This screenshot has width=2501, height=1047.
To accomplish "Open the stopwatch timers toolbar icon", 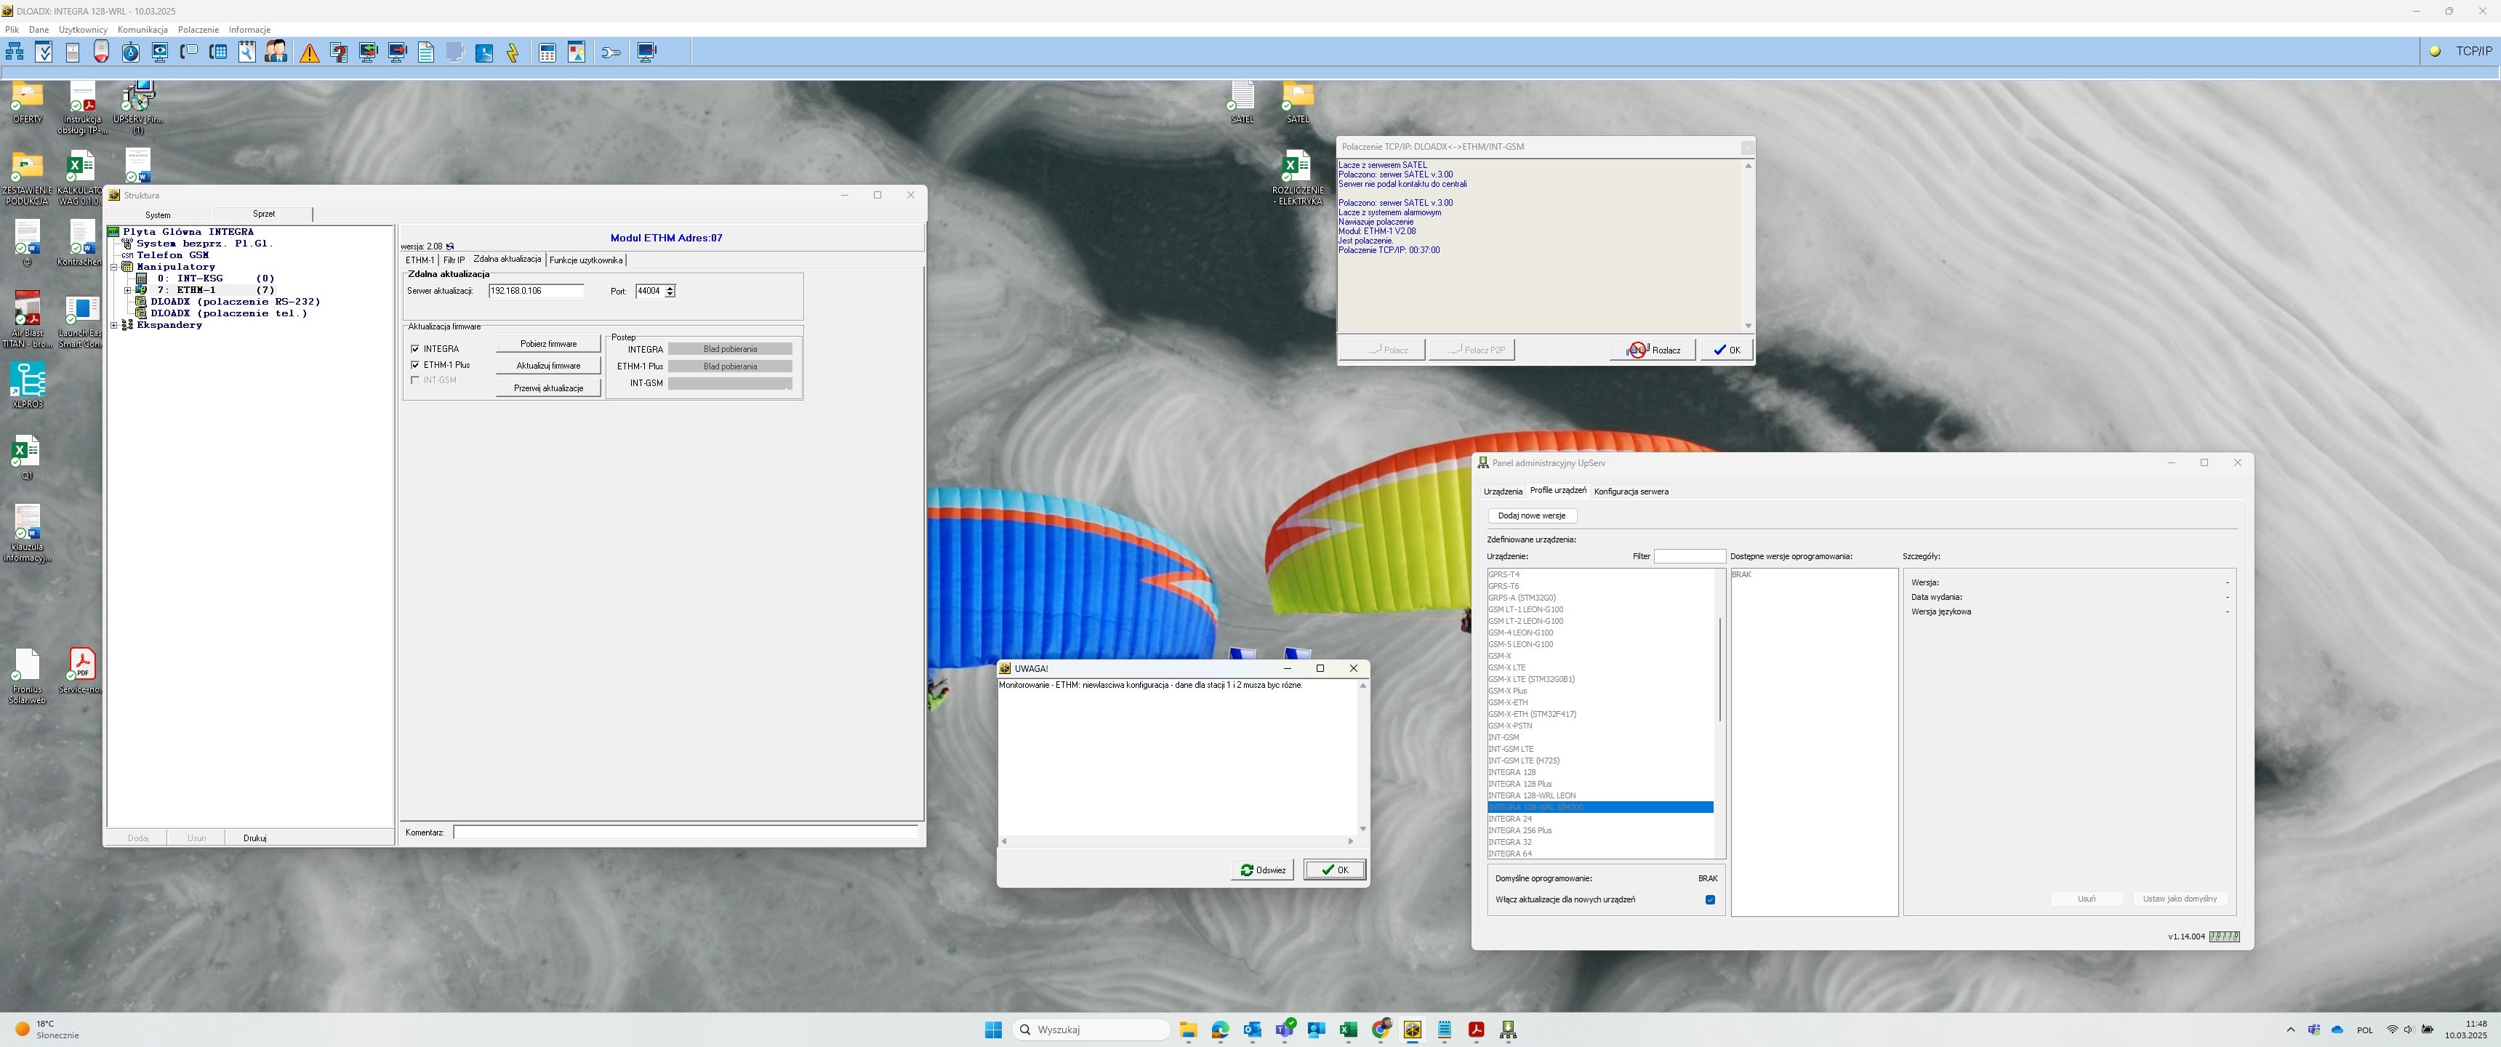I will [131, 52].
